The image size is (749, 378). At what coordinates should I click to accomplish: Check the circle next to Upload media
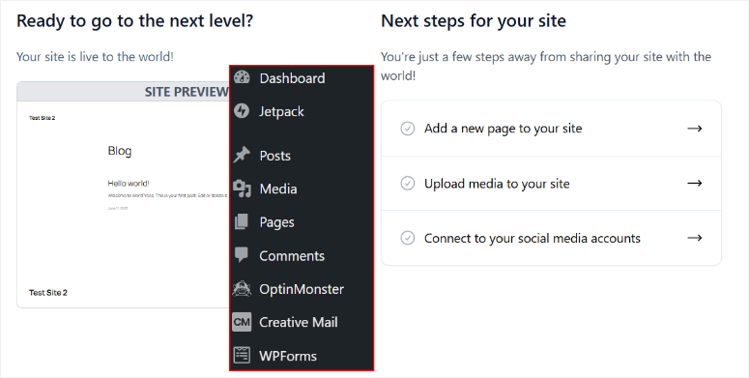[408, 184]
